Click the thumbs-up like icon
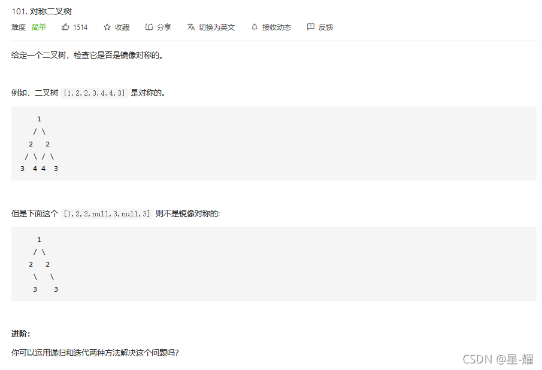This screenshot has height=370, width=542. coord(66,26)
